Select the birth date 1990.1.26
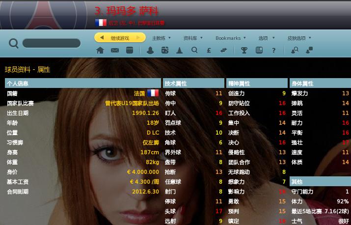 tap(145, 113)
